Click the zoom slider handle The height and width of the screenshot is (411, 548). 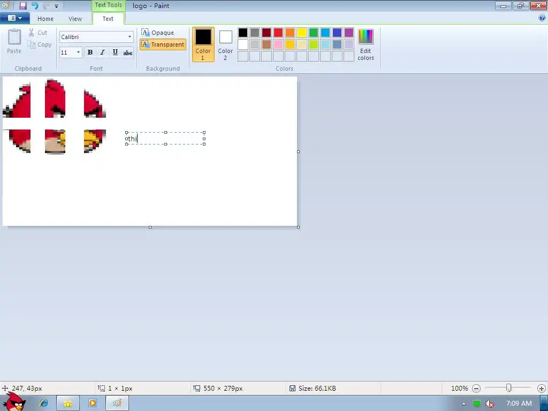pos(509,388)
